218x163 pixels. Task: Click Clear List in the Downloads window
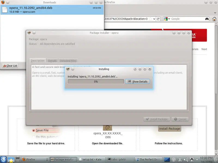click(x=10, y=65)
